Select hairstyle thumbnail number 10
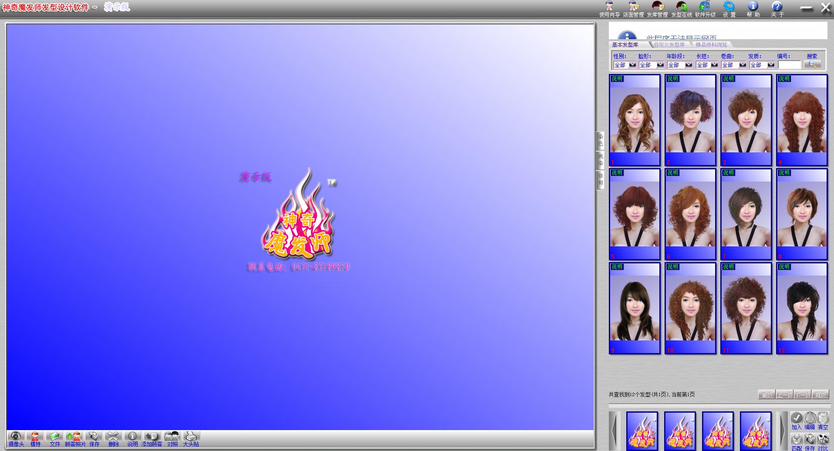The width and height of the screenshot is (834, 451). [x=690, y=308]
